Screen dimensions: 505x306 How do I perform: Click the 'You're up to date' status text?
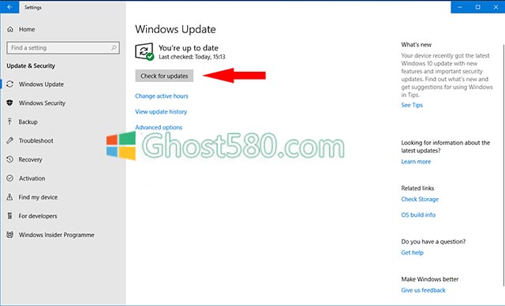pos(189,48)
